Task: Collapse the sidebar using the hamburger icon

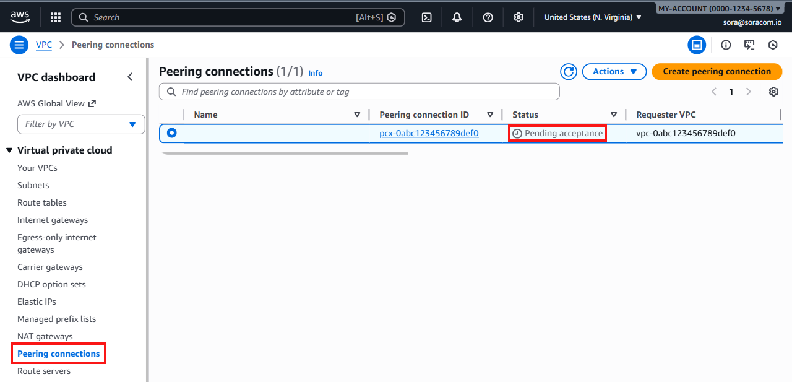Action: (x=19, y=45)
